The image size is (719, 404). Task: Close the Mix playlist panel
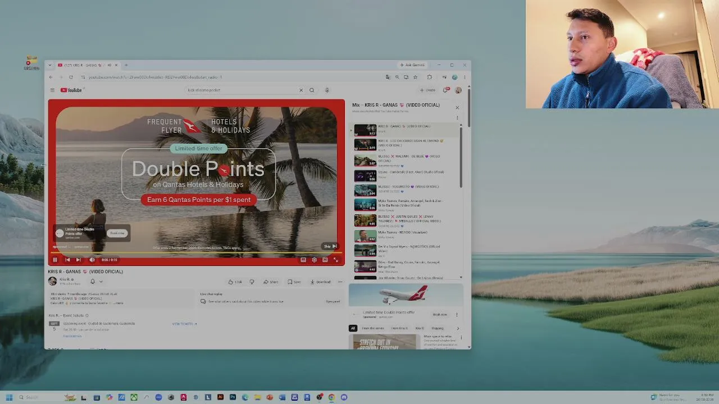pyautogui.click(x=457, y=107)
